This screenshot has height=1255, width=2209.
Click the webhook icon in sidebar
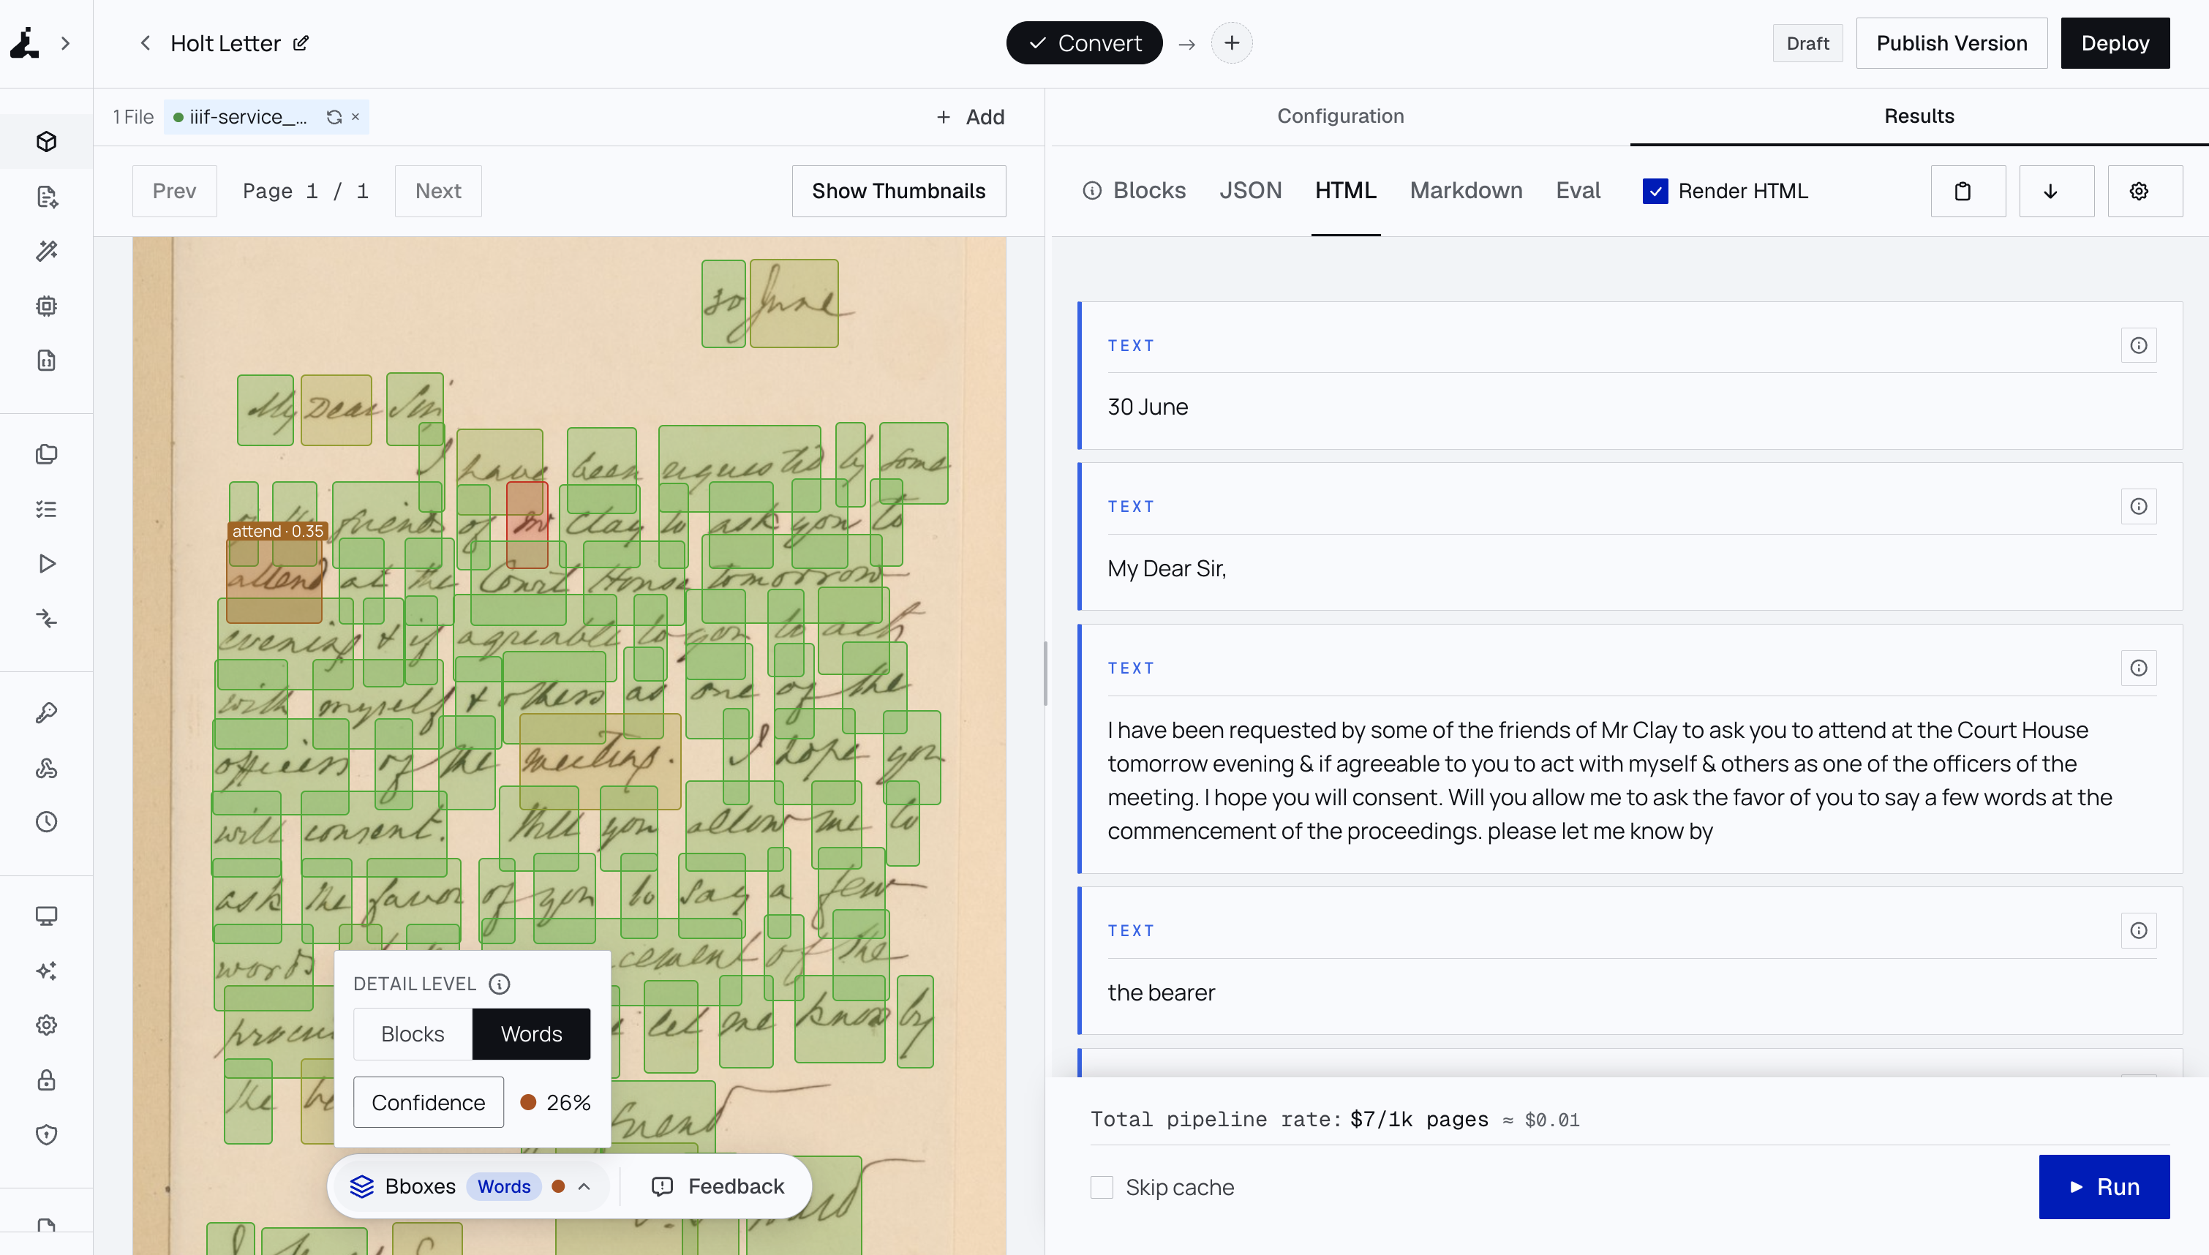pyautogui.click(x=47, y=768)
